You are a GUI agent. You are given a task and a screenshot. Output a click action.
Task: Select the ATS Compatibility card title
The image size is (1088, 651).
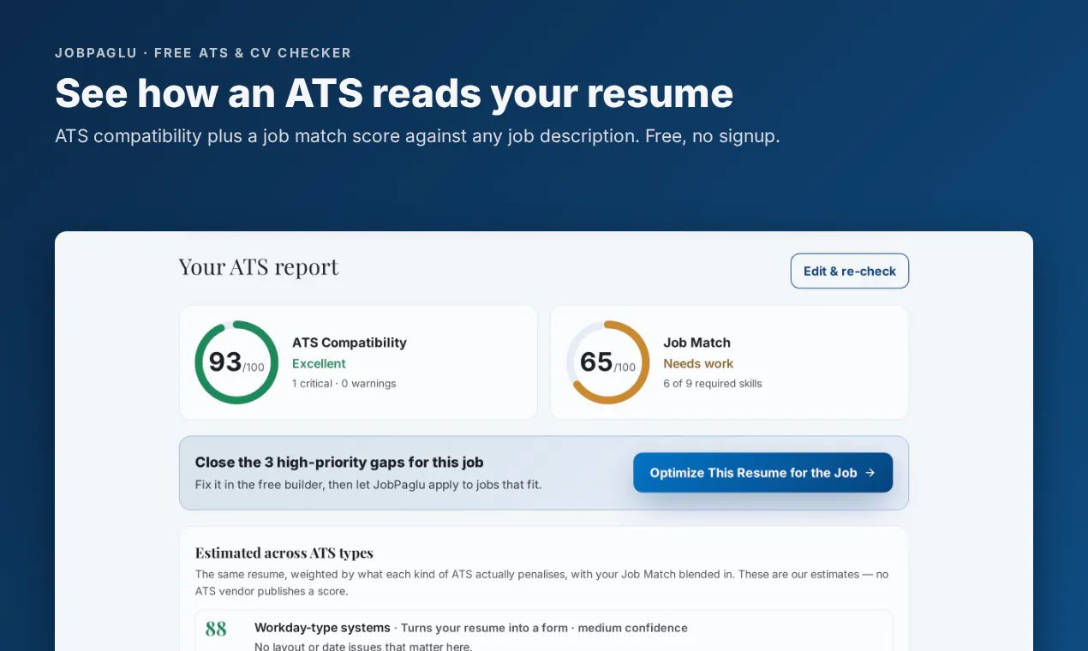[x=350, y=343]
